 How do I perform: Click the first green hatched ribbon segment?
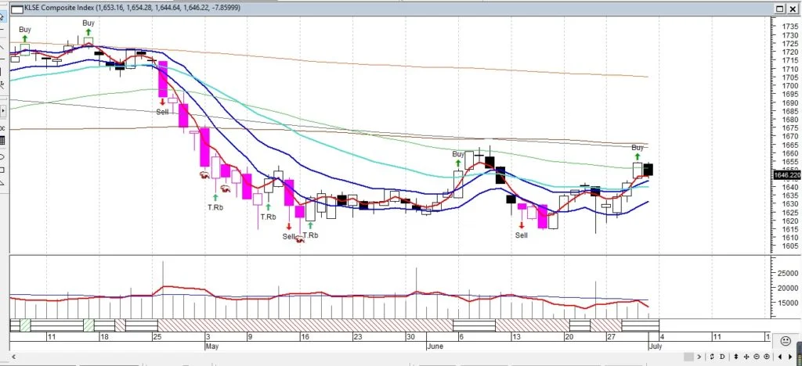(25, 325)
